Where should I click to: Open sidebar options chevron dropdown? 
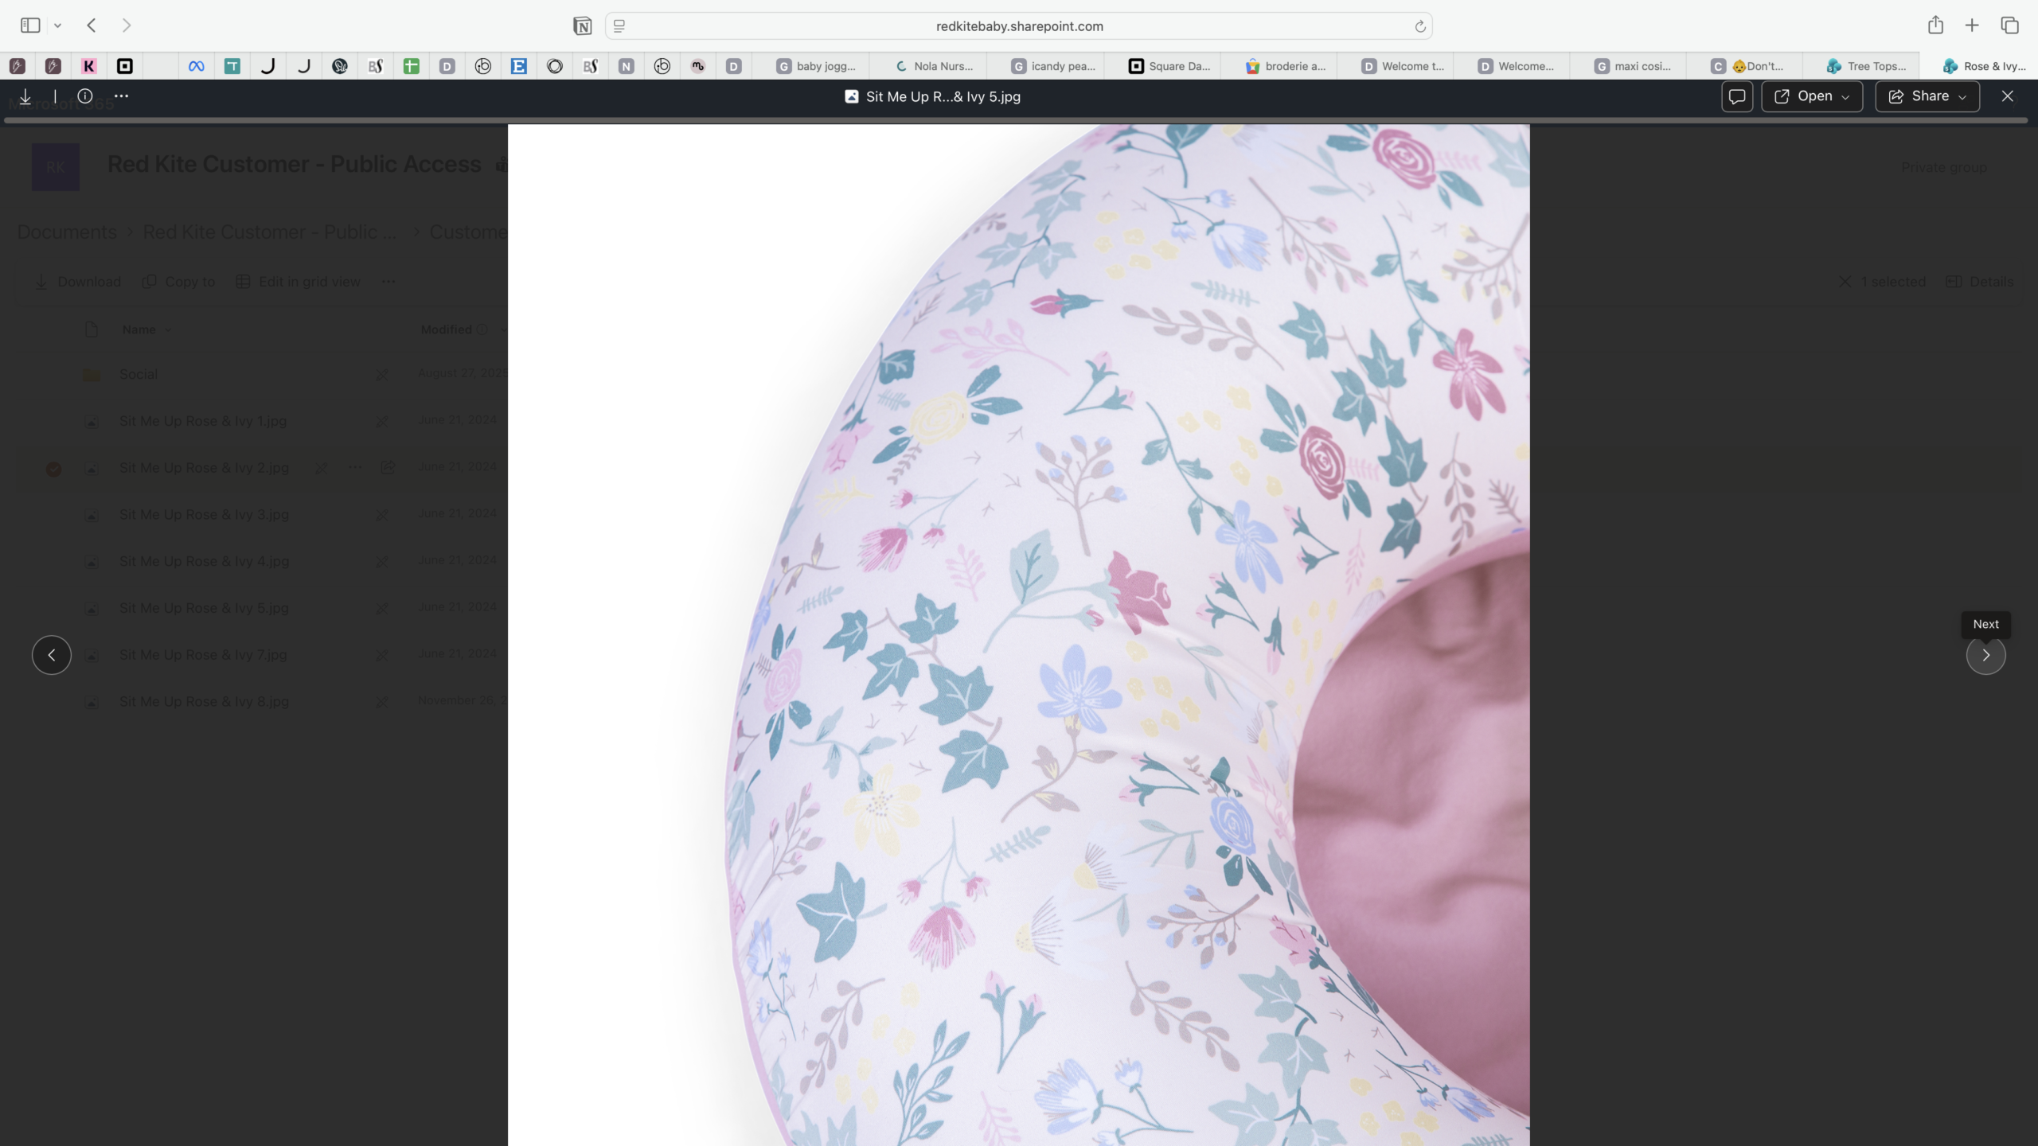coord(57,26)
